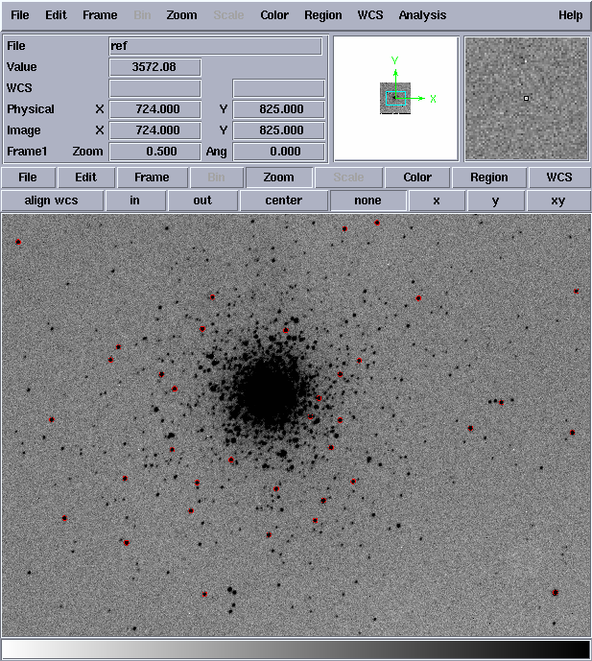Click the Physical X field 724.000
This screenshot has height=661, width=592.
click(x=154, y=109)
